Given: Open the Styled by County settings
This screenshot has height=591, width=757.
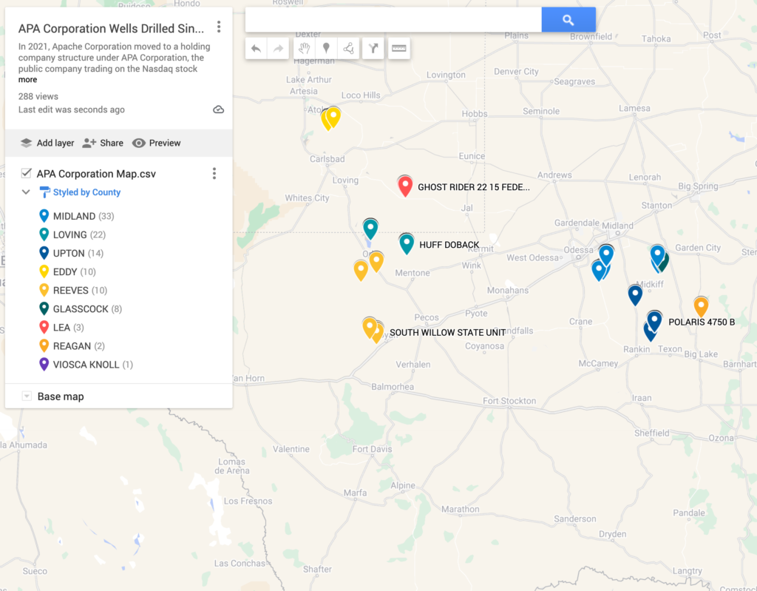Looking at the screenshot, I should click(80, 192).
